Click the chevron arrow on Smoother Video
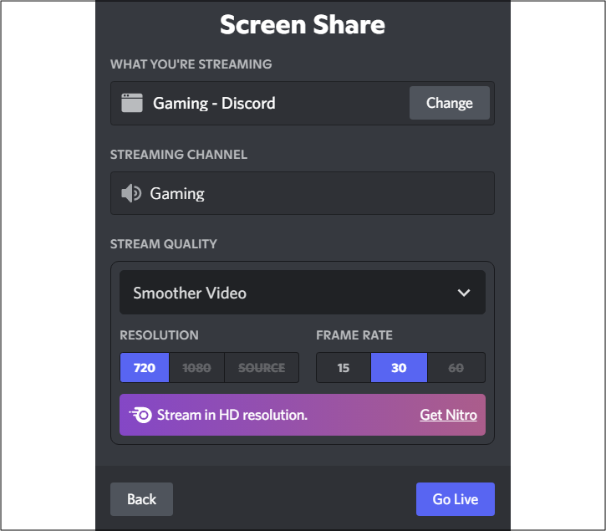This screenshot has width=606, height=531. [x=464, y=293]
